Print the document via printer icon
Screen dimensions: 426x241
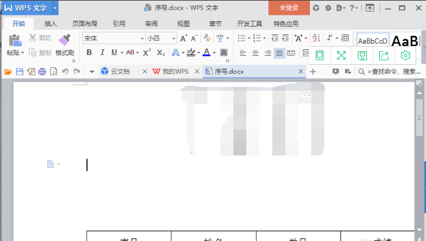(x=42, y=72)
